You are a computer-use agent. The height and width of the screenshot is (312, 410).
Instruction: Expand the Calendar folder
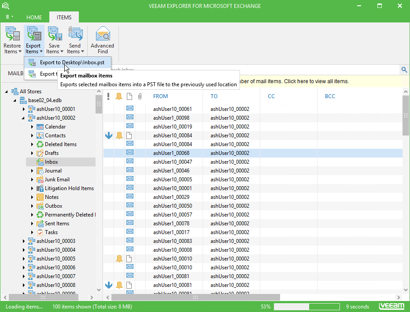tap(32, 127)
